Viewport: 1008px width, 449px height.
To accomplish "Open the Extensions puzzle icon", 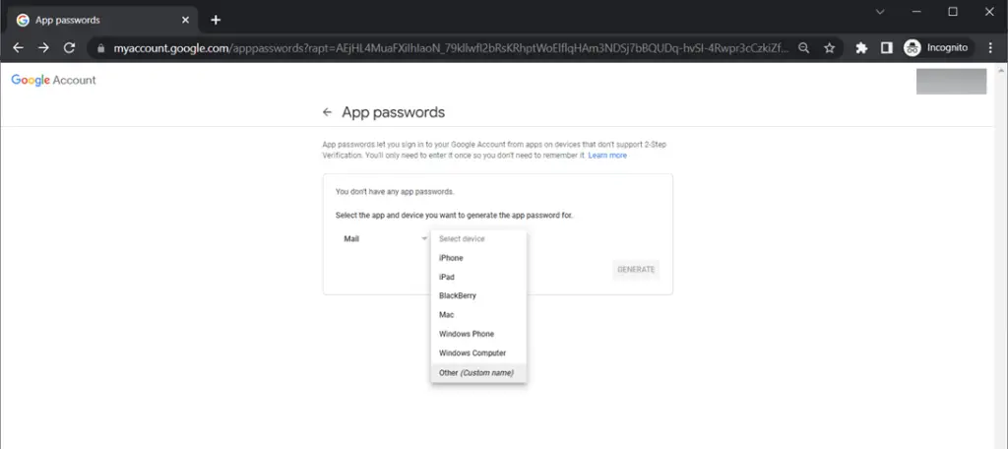I will click(861, 48).
